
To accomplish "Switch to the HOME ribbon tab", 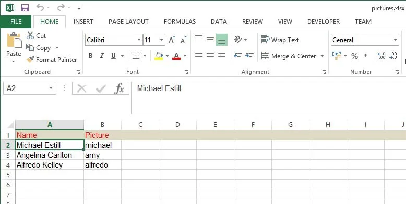I will tap(49, 22).
